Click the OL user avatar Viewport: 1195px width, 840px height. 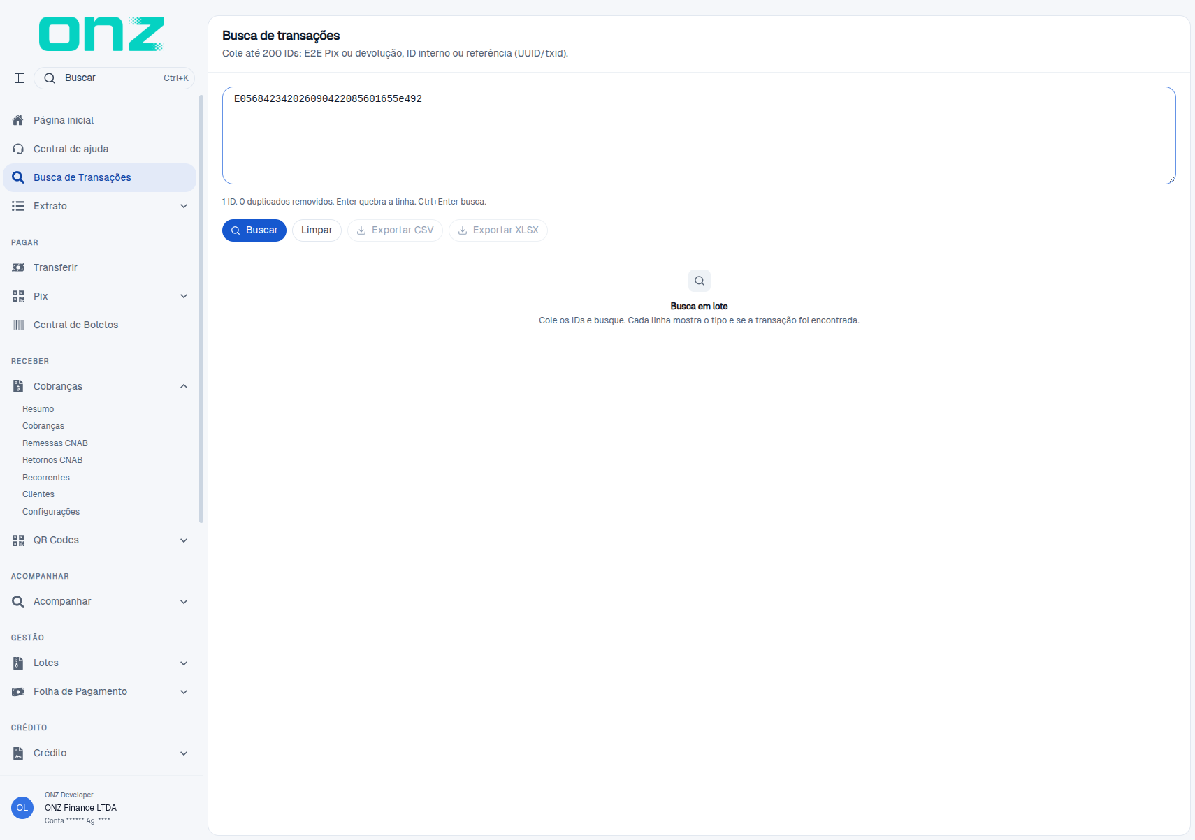pos(22,808)
